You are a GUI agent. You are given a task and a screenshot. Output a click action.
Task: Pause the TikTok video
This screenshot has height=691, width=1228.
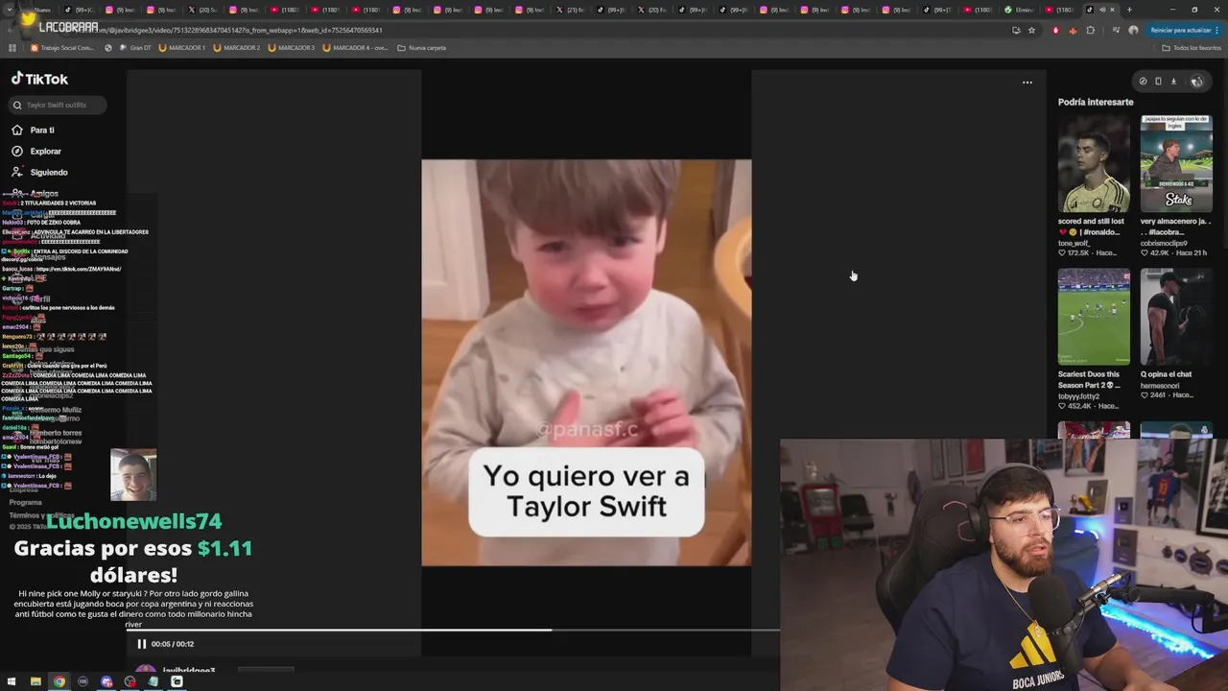click(141, 644)
